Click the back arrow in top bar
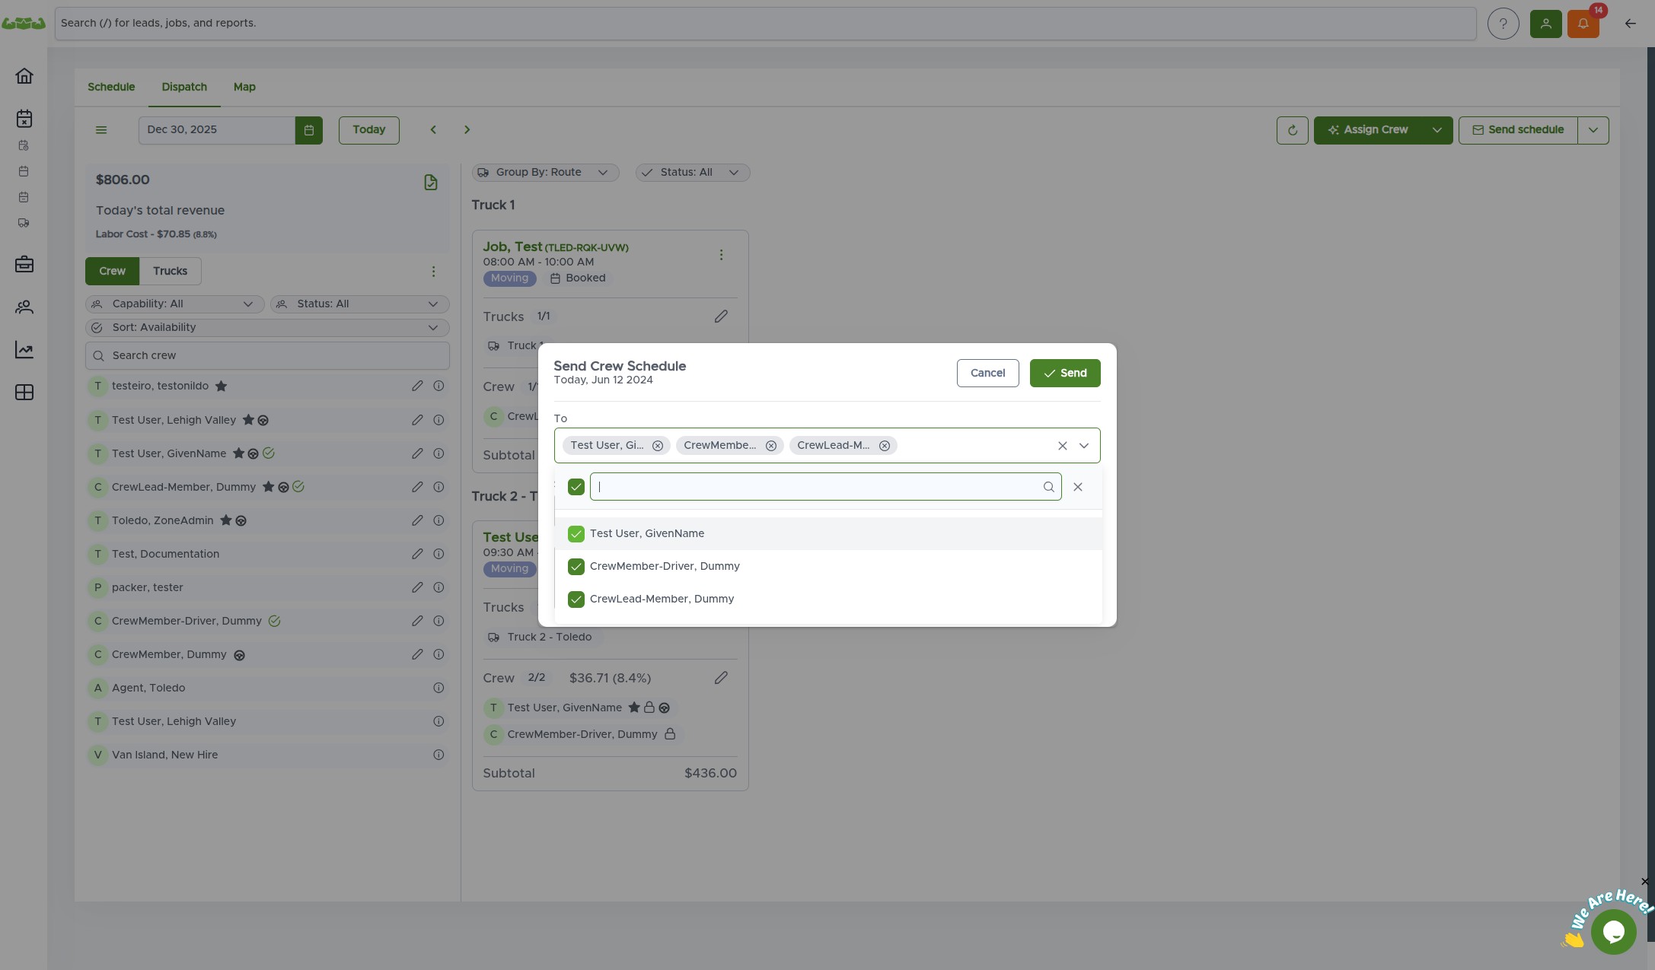Viewport: 1655px width, 970px height. click(1630, 24)
